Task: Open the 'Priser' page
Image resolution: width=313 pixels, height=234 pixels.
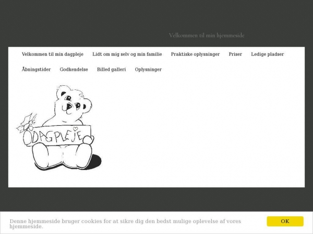Action: 235,54
